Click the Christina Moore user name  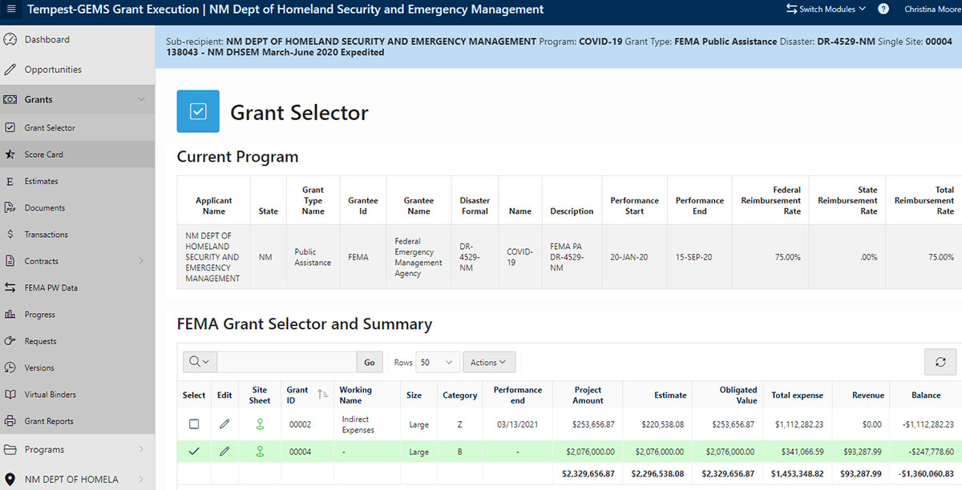tap(932, 10)
